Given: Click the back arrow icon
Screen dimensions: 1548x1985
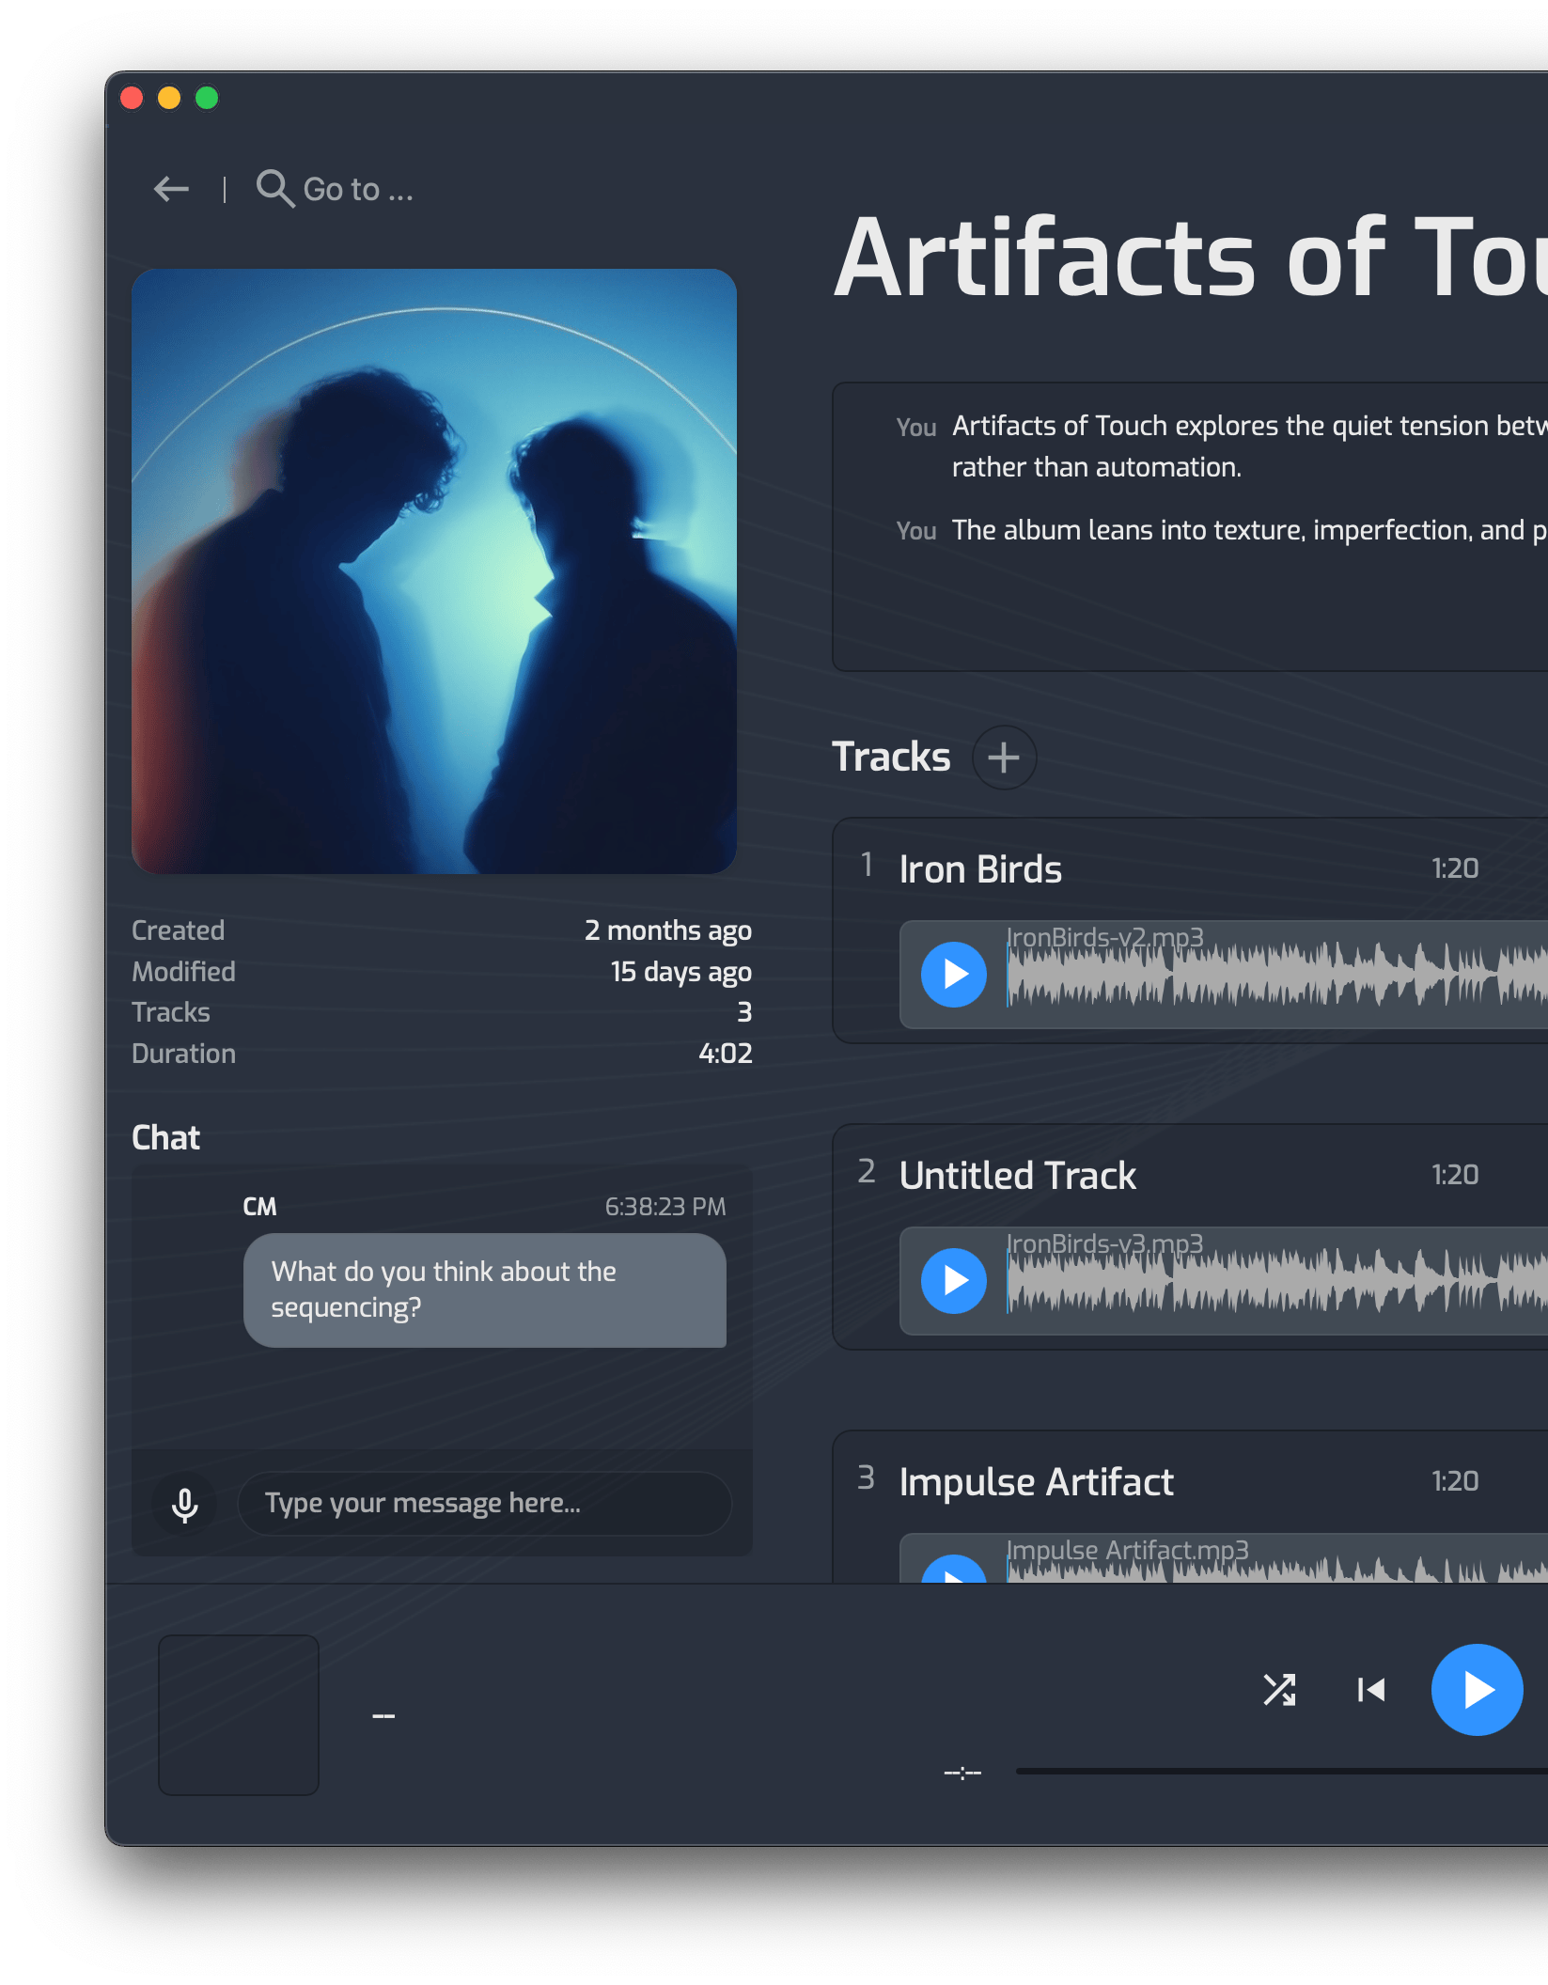Looking at the screenshot, I should [171, 189].
